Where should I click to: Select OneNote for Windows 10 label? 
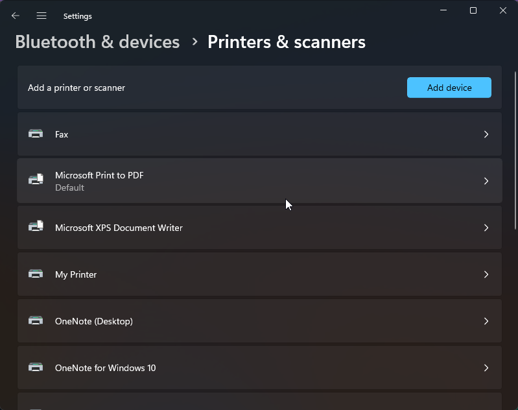point(105,368)
